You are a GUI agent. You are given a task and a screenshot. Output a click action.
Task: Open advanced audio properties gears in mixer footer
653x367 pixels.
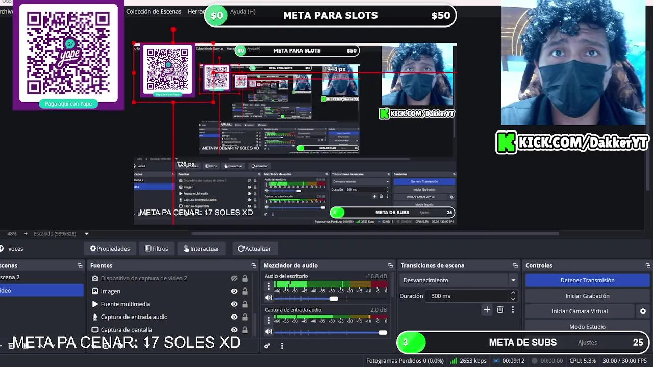267,346
